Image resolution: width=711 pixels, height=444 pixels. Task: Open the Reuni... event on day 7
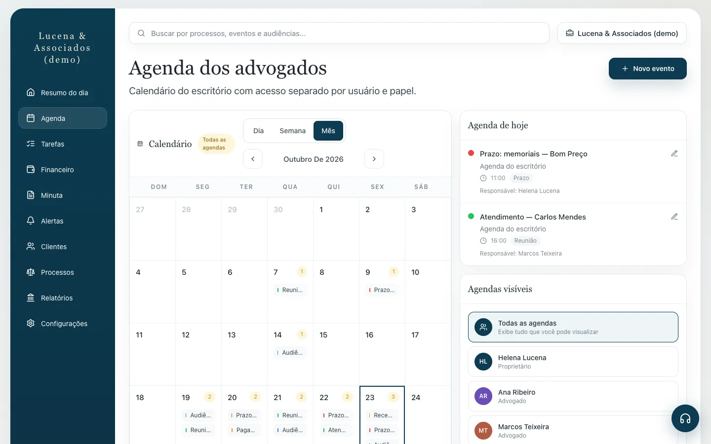click(290, 290)
